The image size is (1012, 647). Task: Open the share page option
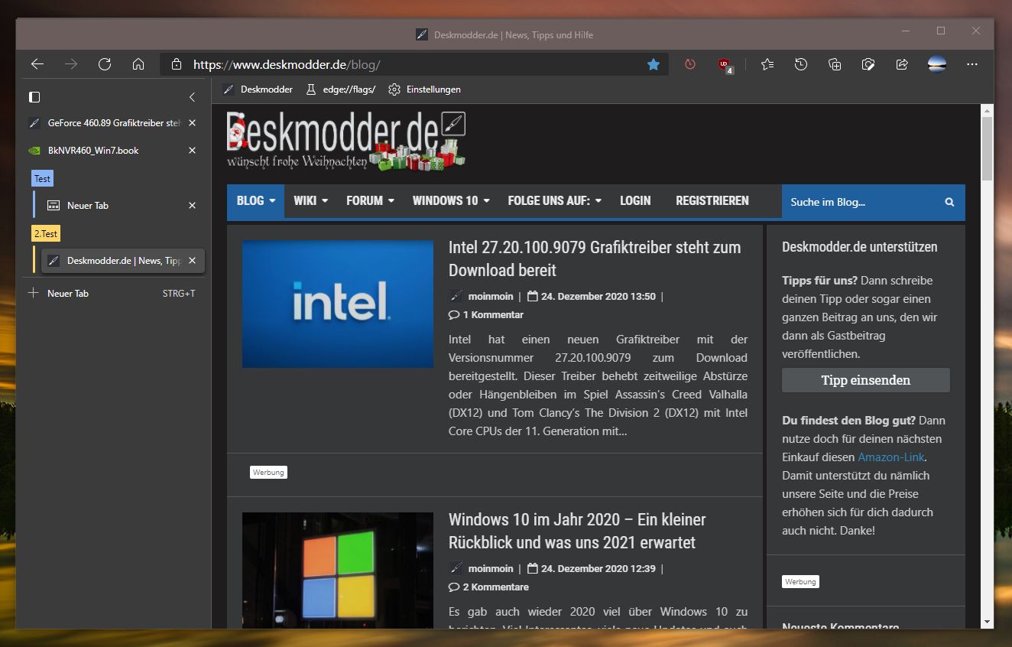click(x=902, y=64)
